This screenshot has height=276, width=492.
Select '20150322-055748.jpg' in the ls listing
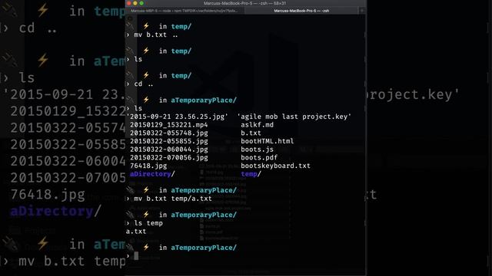(x=169, y=133)
